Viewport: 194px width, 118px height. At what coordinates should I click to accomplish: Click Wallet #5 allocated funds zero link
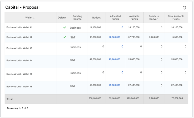point(122,72)
